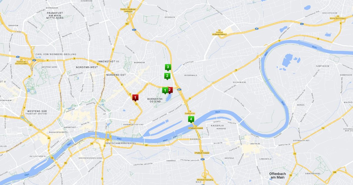Click the red marker numbered 1

tap(135, 97)
